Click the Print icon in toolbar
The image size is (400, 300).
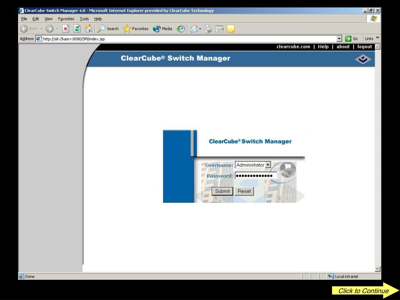(x=208, y=29)
